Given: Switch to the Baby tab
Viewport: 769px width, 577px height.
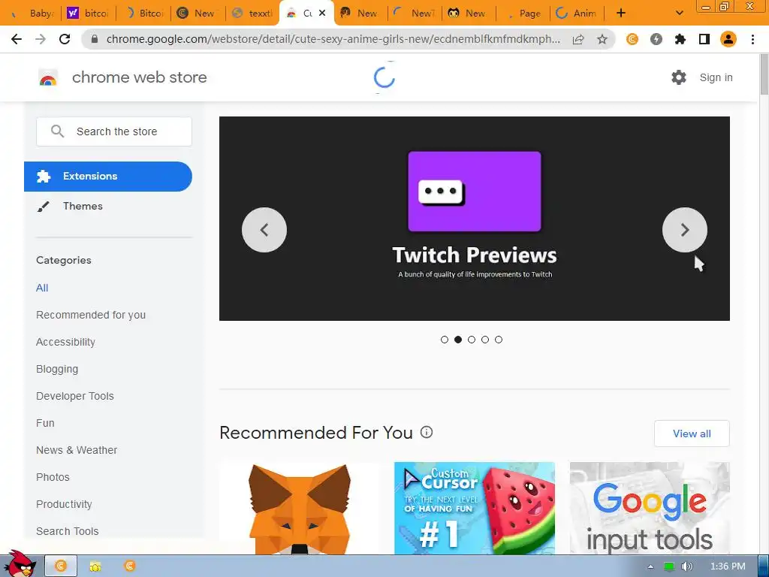Looking at the screenshot, I should tap(33, 14).
